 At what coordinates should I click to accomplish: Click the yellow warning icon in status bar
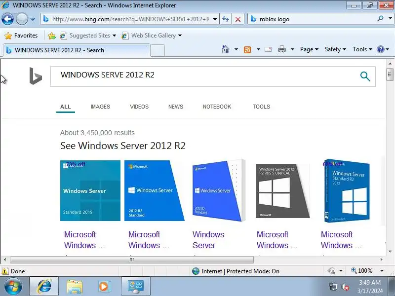point(5,271)
